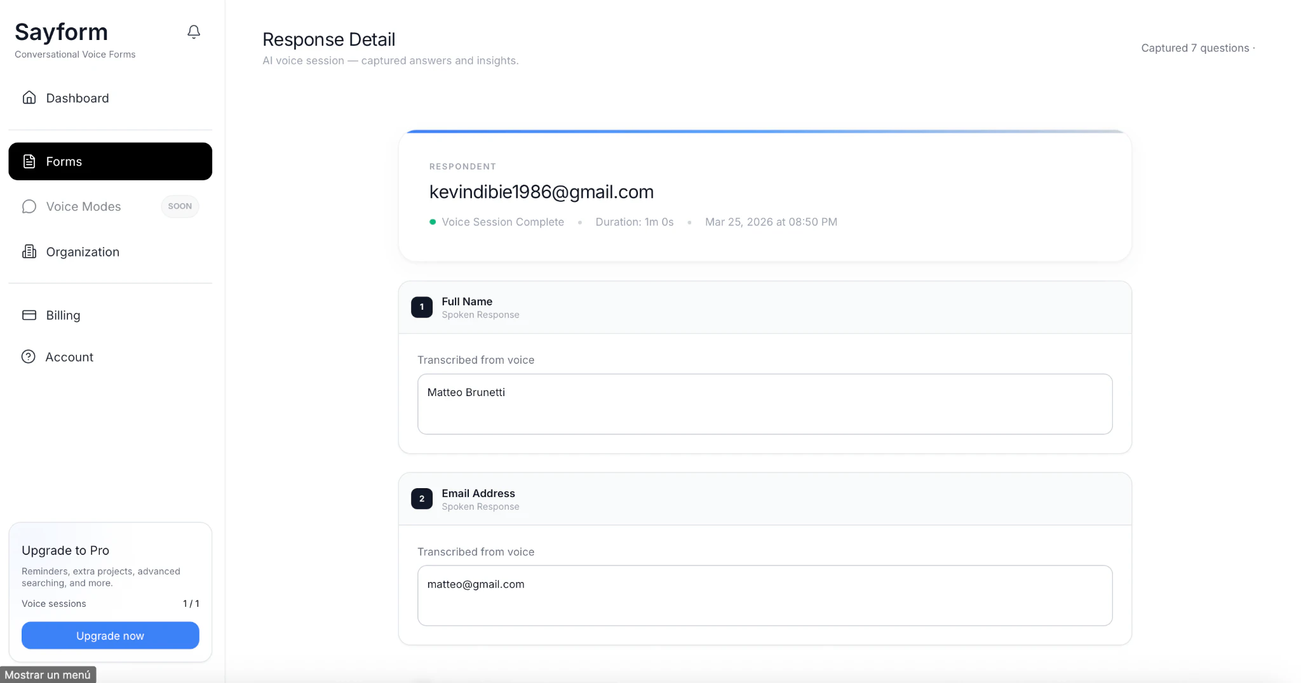Click the Account help circle icon

point(29,357)
